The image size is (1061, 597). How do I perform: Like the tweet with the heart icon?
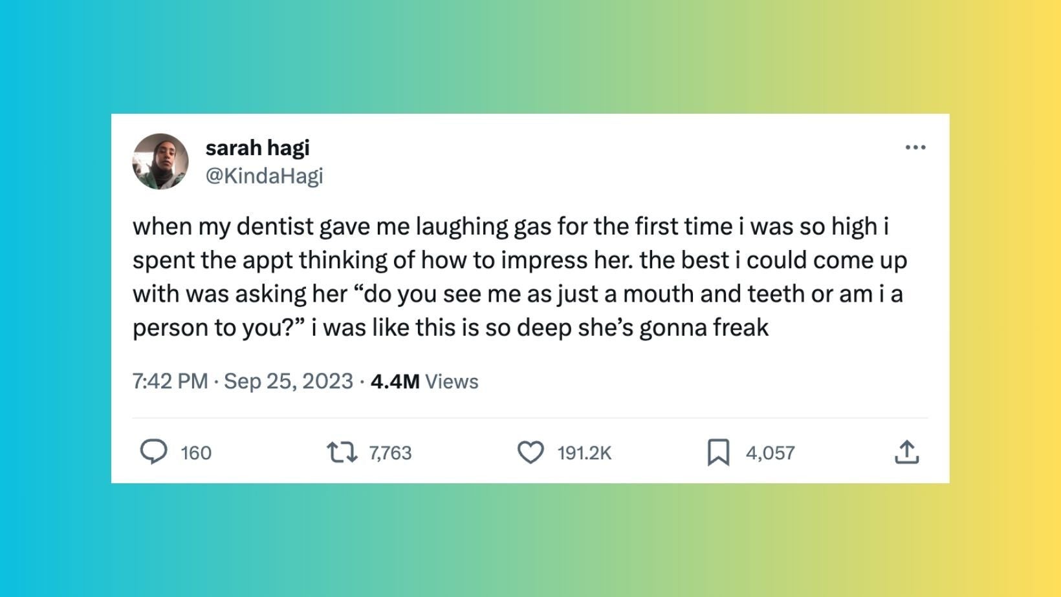tap(530, 452)
